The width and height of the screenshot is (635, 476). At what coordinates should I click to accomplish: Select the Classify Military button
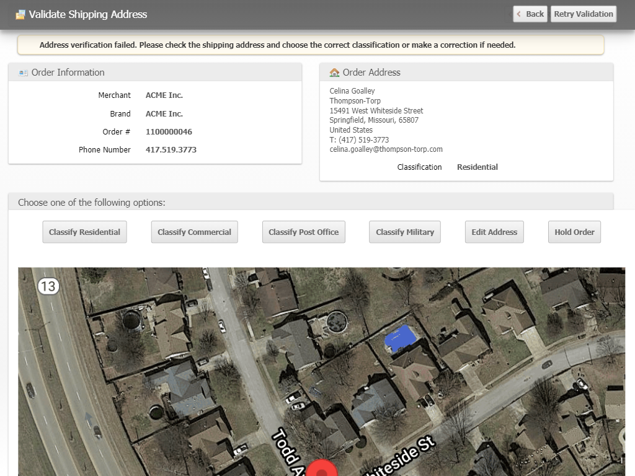click(404, 232)
